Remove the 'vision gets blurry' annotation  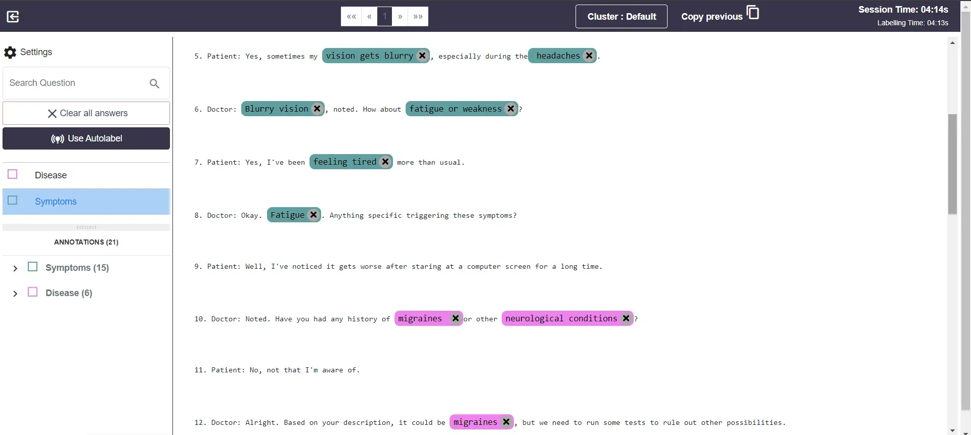pos(422,56)
